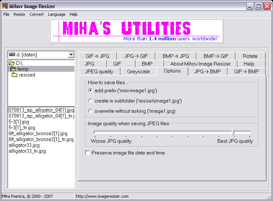Click the JPEG quality slider thumb

tap(233, 133)
